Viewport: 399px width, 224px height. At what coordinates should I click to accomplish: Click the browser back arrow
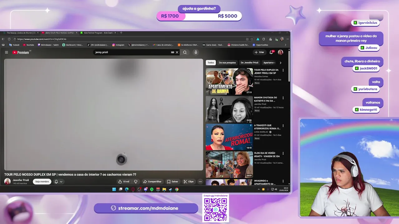(x=3, y=39)
